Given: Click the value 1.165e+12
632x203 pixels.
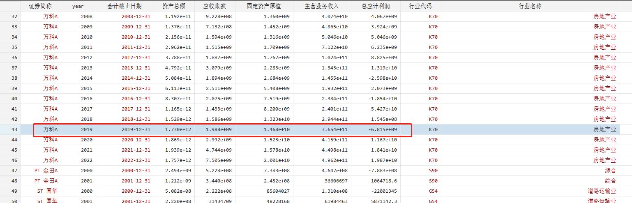Looking at the screenshot, I should 178,109.
